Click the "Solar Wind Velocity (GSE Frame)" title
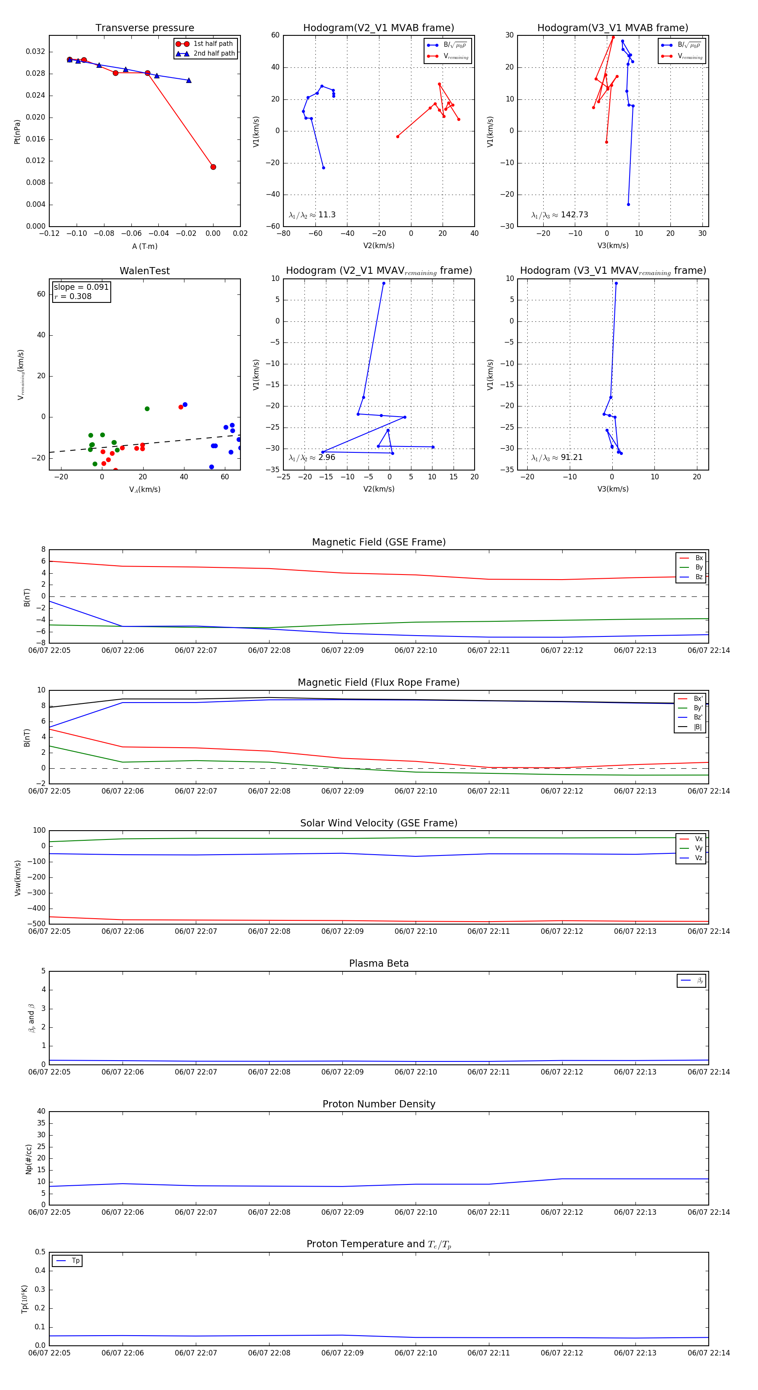The image size is (758, 1390). pyautogui.click(x=379, y=823)
